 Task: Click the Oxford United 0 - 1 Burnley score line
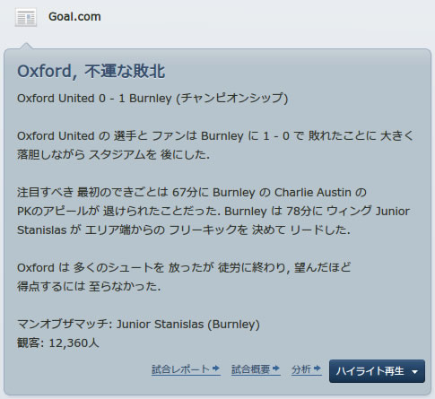coord(94,99)
